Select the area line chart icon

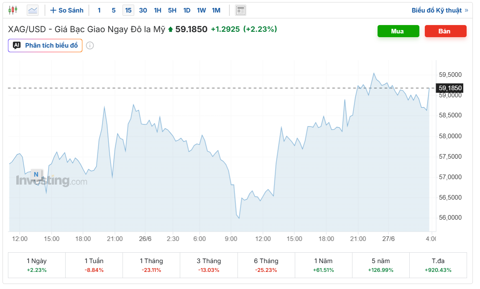(x=33, y=10)
